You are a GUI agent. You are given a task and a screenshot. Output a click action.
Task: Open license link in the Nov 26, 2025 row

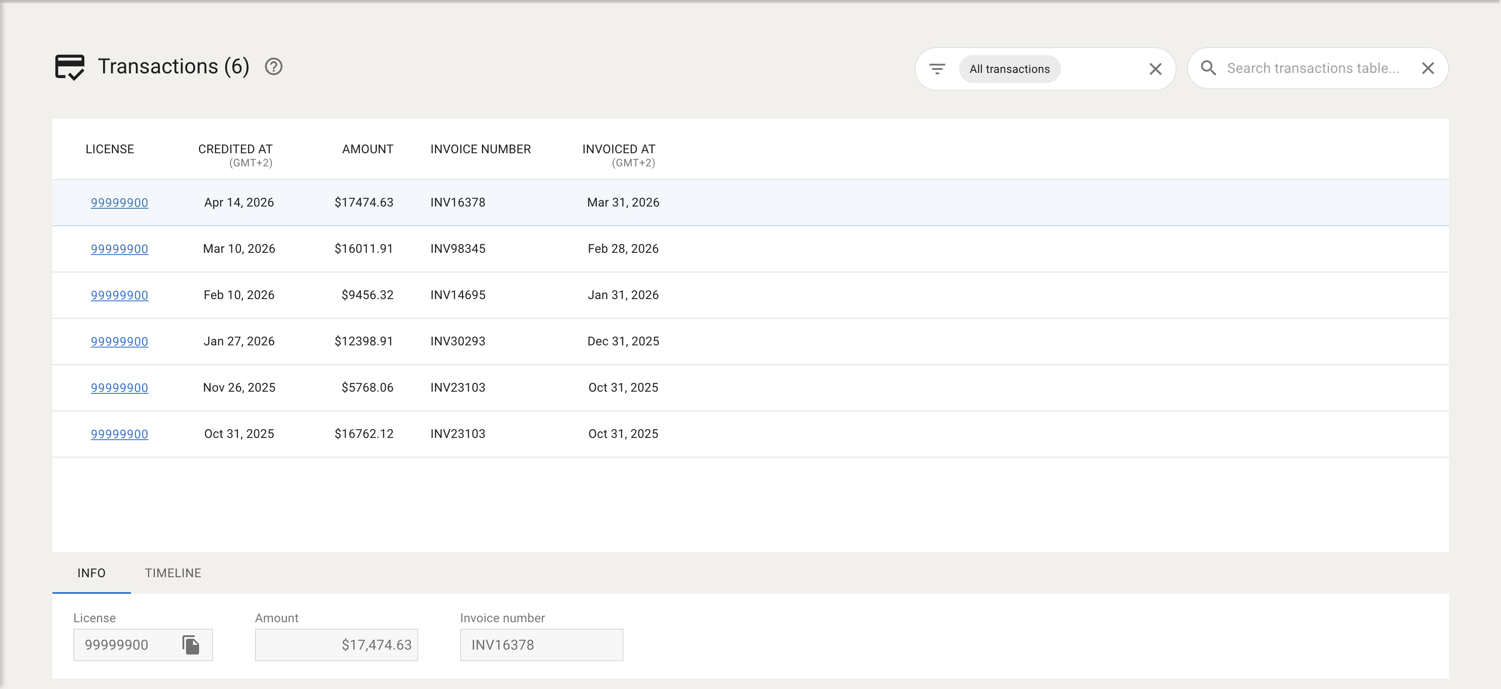click(120, 388)
